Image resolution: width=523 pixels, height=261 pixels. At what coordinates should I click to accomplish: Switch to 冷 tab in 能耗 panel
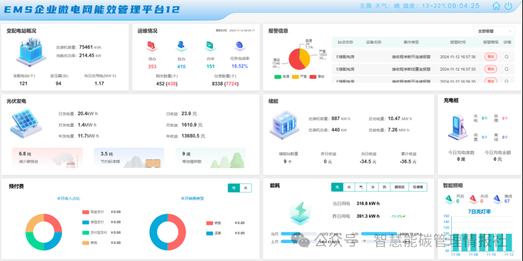pyautogui.click(x=373, y=187)
